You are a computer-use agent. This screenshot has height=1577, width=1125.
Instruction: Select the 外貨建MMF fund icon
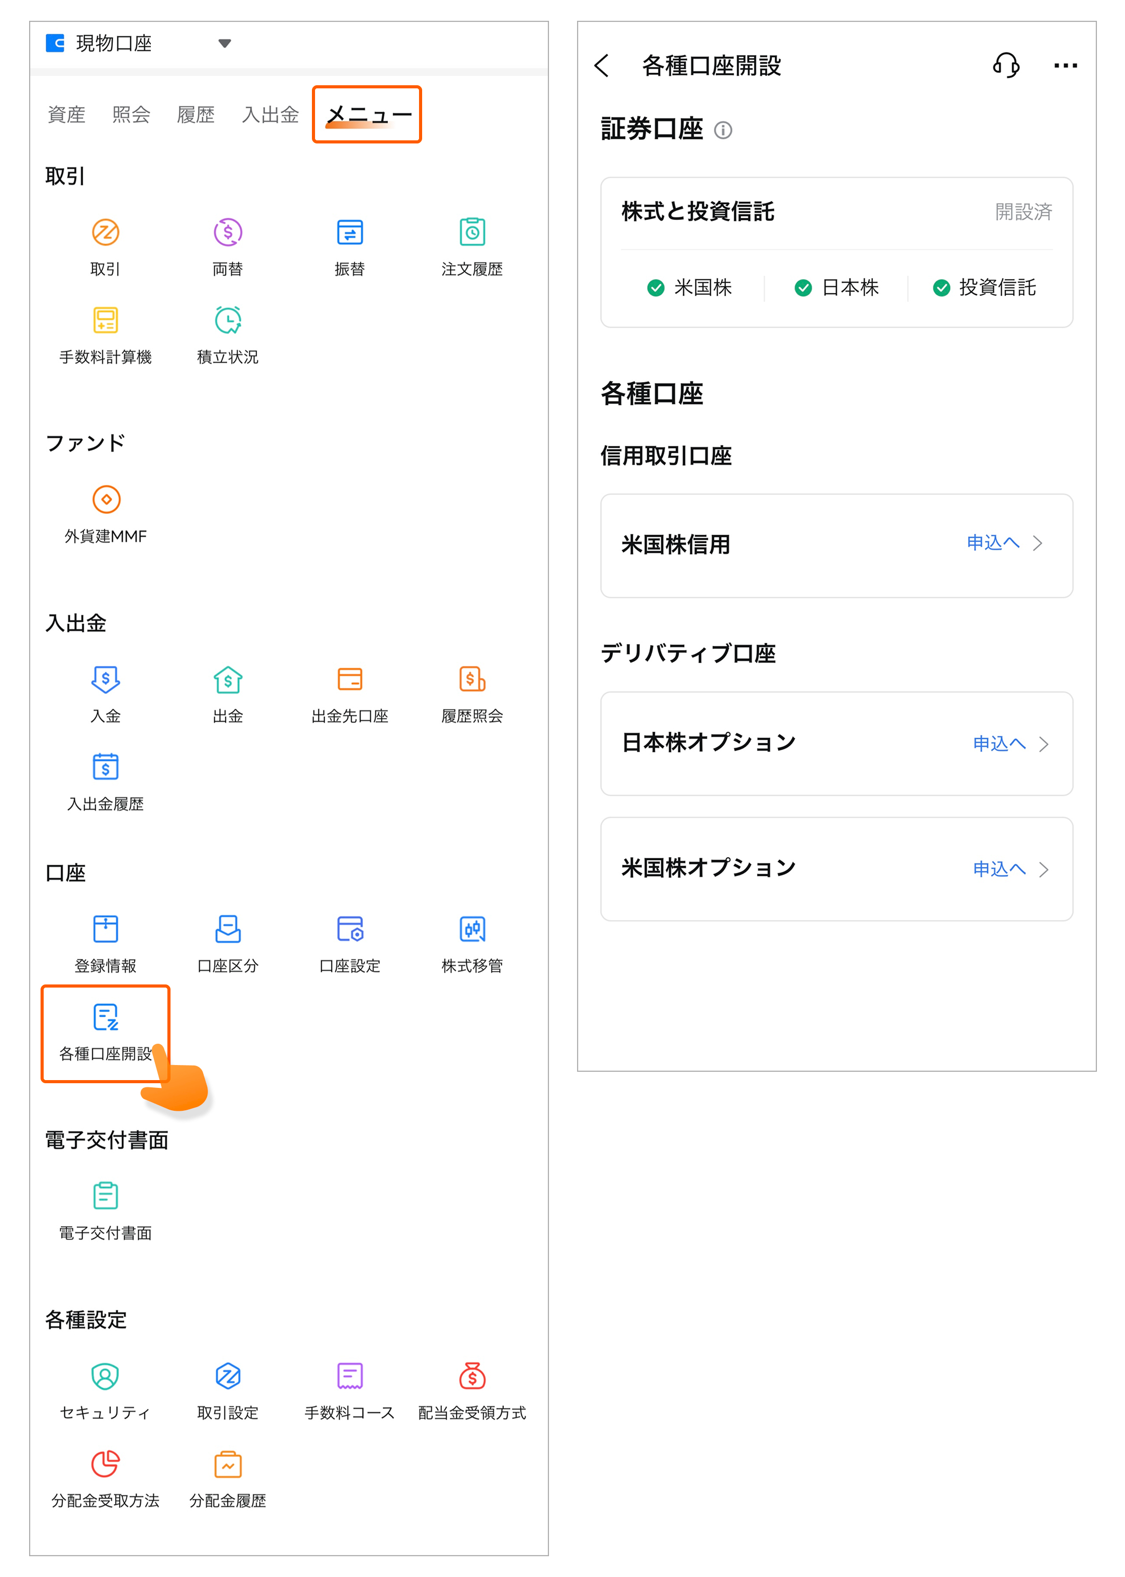[x=106, y=500]
